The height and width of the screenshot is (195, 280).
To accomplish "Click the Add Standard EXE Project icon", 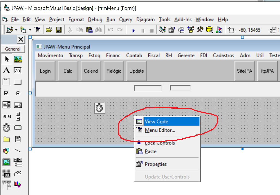I will (x=10, y=30).
